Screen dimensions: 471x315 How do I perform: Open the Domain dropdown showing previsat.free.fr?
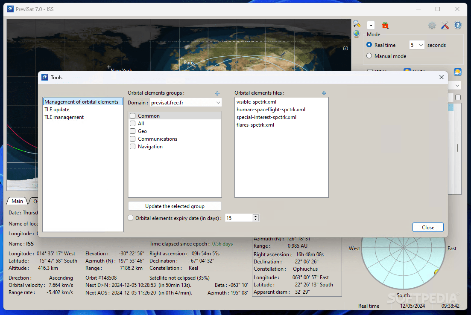point(186,102)
